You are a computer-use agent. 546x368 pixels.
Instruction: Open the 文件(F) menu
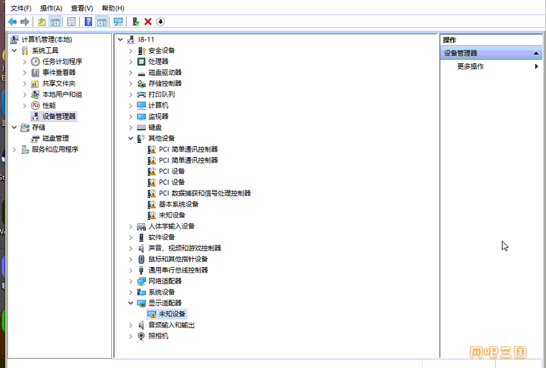click(x=21, y=8)
